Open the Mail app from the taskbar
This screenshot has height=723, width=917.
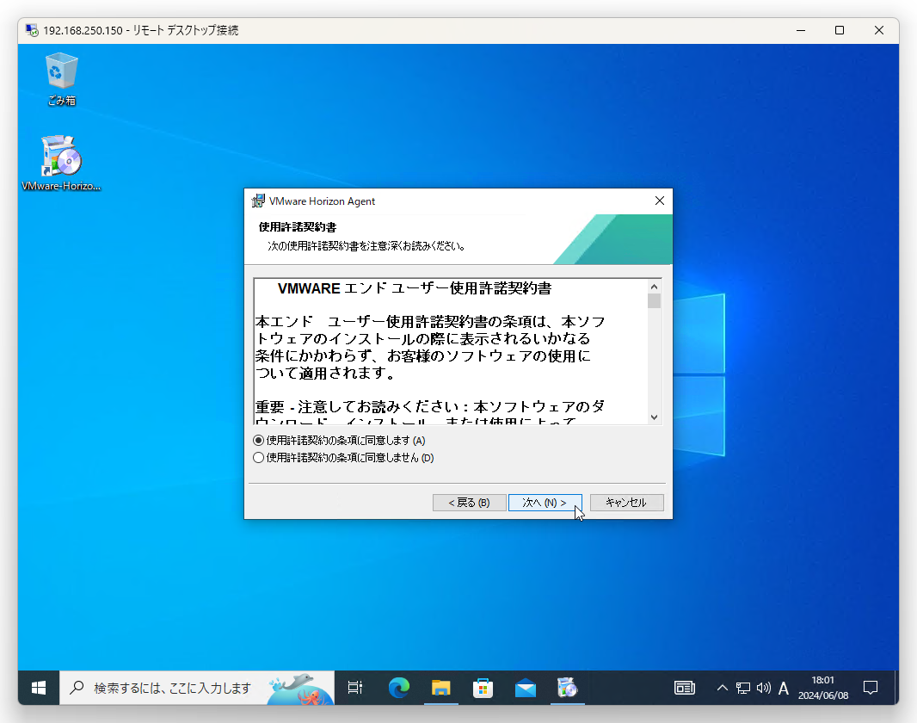pyautogui.click(x=526, y=688)
